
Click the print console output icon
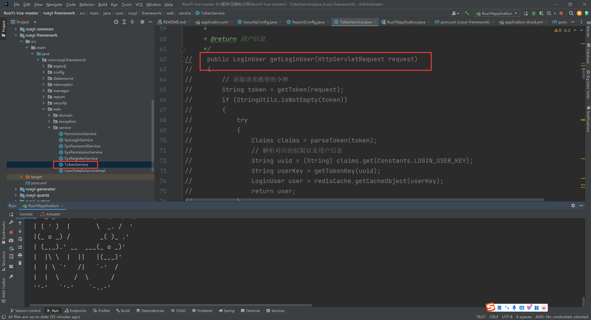20,255
